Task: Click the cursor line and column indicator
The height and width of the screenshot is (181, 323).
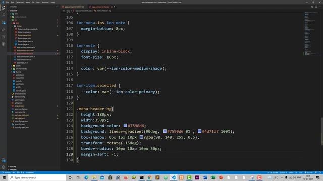Action: pyautogui.click(x=273, y=173)
